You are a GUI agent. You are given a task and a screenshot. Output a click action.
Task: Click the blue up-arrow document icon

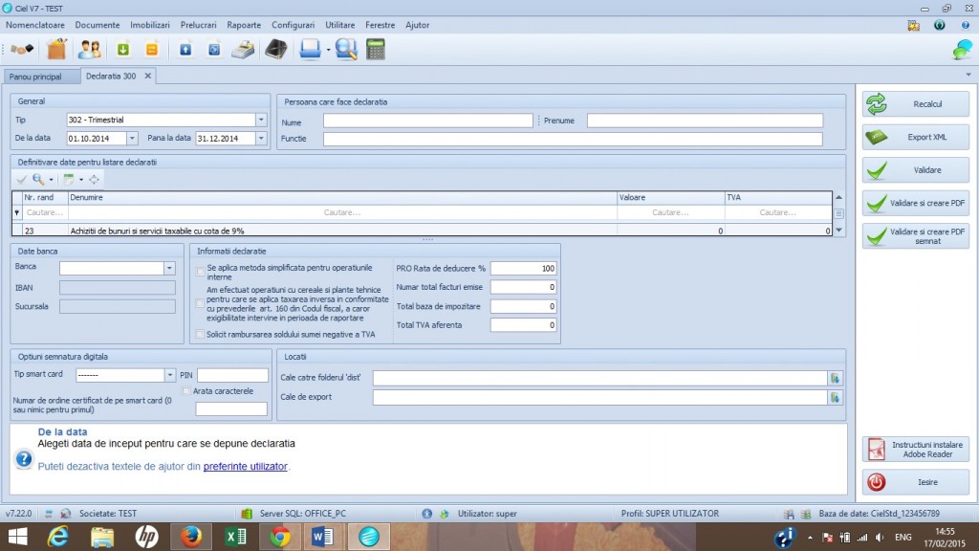coord(185,49)
